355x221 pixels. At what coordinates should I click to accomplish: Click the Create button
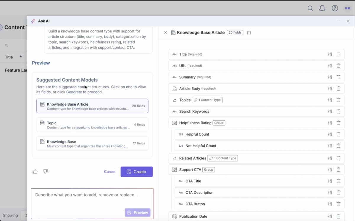pyautogui.click(x=137, y=172)
